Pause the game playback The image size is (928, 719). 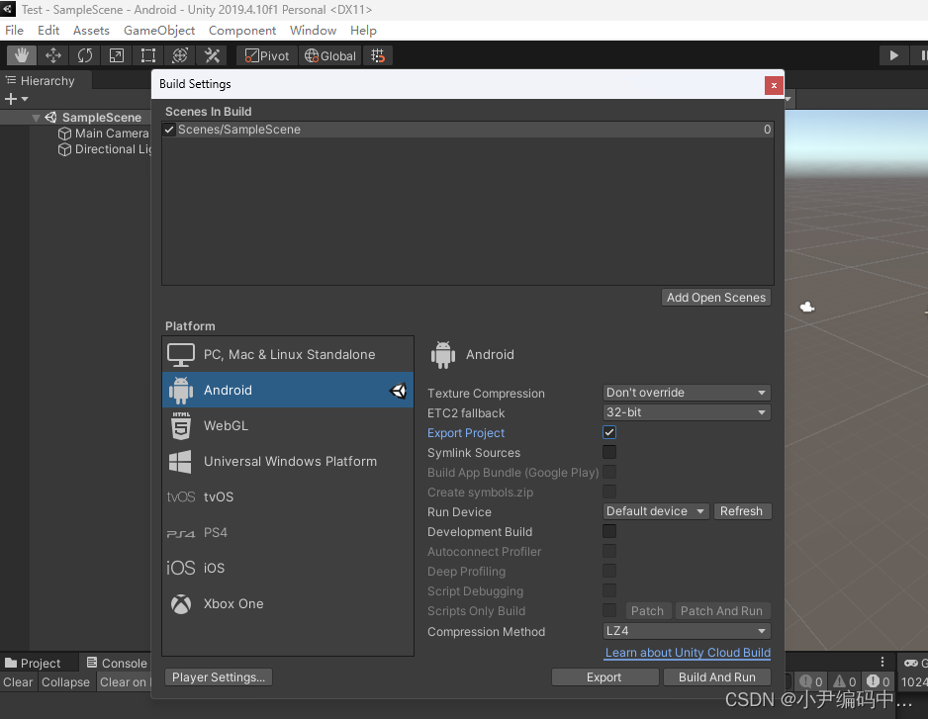[921, 55]
